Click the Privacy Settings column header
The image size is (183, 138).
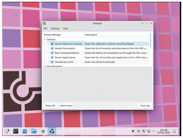coord(63,35)
